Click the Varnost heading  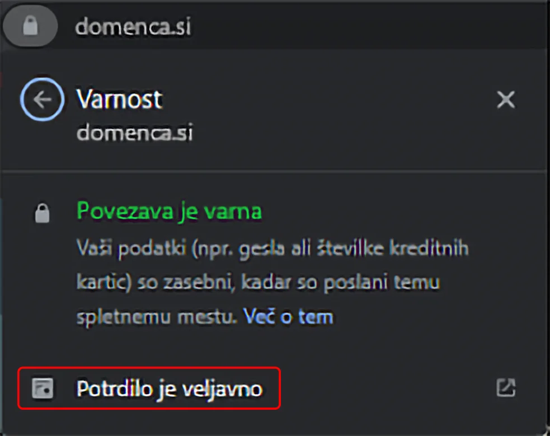click(119, 100)
